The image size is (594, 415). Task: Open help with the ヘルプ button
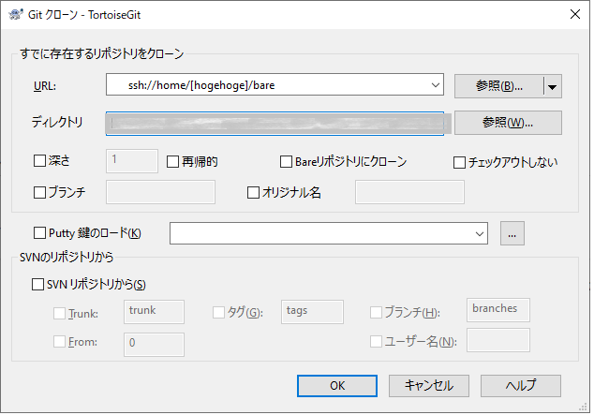click(520, 385)
